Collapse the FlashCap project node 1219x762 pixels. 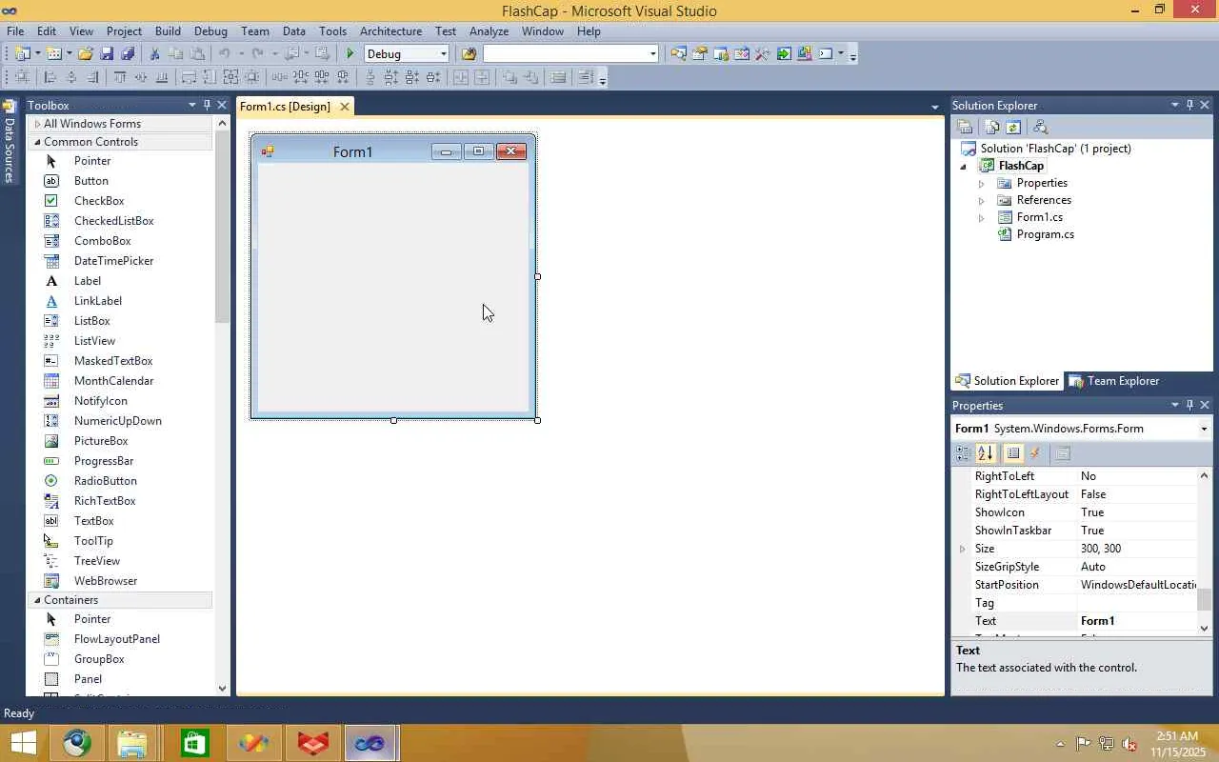tap(963, 166)
